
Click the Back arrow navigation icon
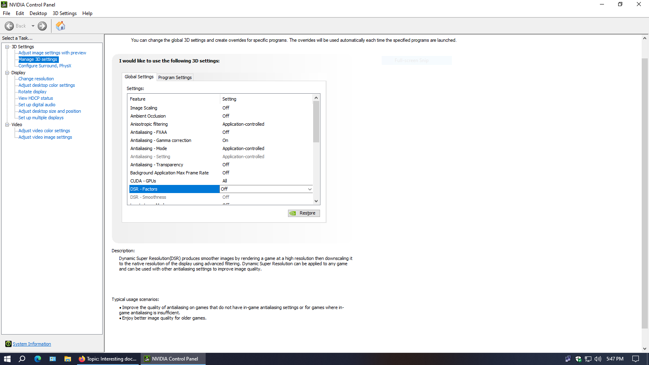tap(9, 26)
